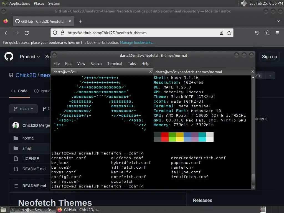The image size is (284, 213).
Task: Click terminal scrollbar up arrow
Action: pyautogui.click(x=253, y=77)
